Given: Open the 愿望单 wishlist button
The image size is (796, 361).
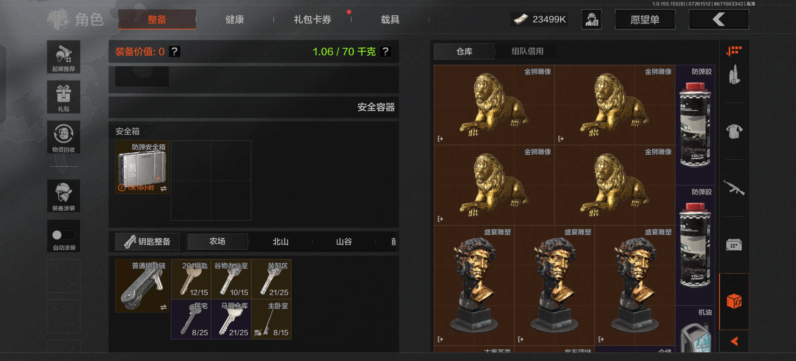Looking at the screenshot, I should [x=645, y=19].
